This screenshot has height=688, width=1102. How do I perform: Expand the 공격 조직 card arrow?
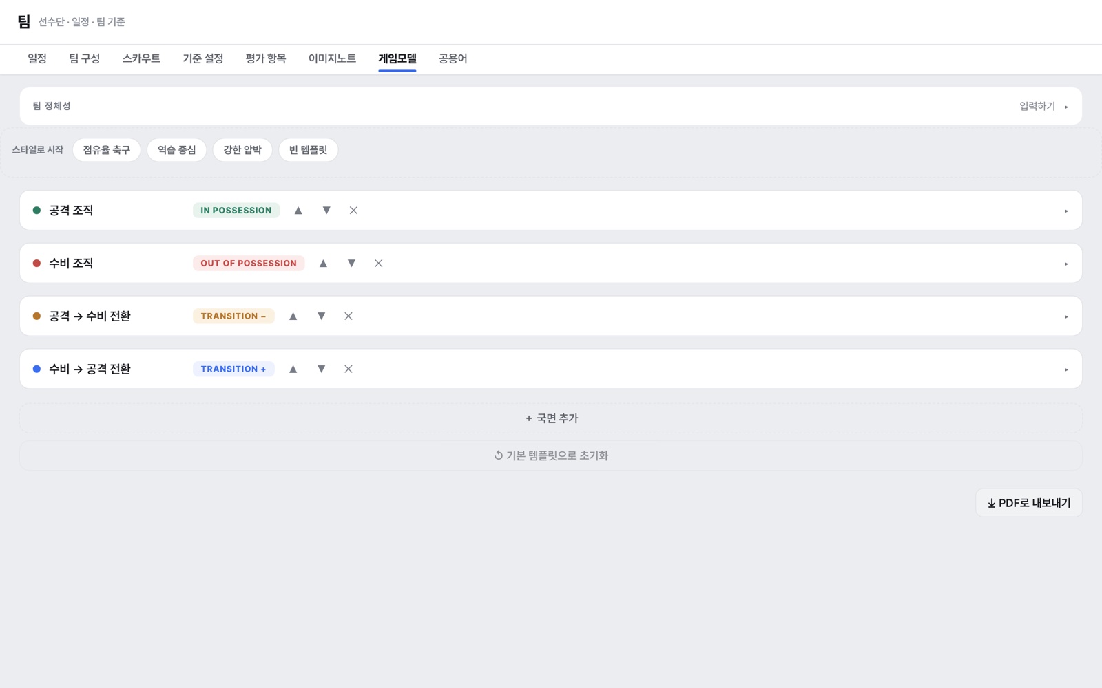1066,211
